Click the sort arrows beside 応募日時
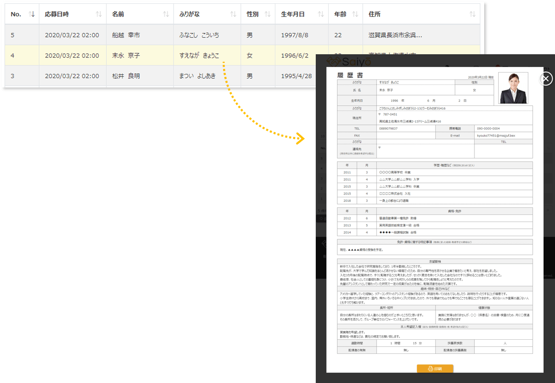 point(98,14)
